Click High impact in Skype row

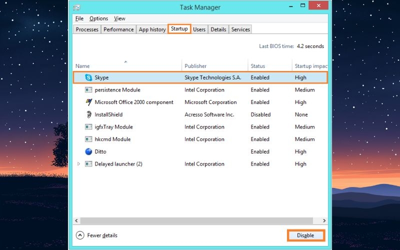click(300, 77)
